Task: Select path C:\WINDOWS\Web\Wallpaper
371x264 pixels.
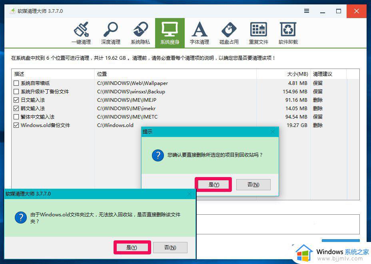Action: [132, 83]
